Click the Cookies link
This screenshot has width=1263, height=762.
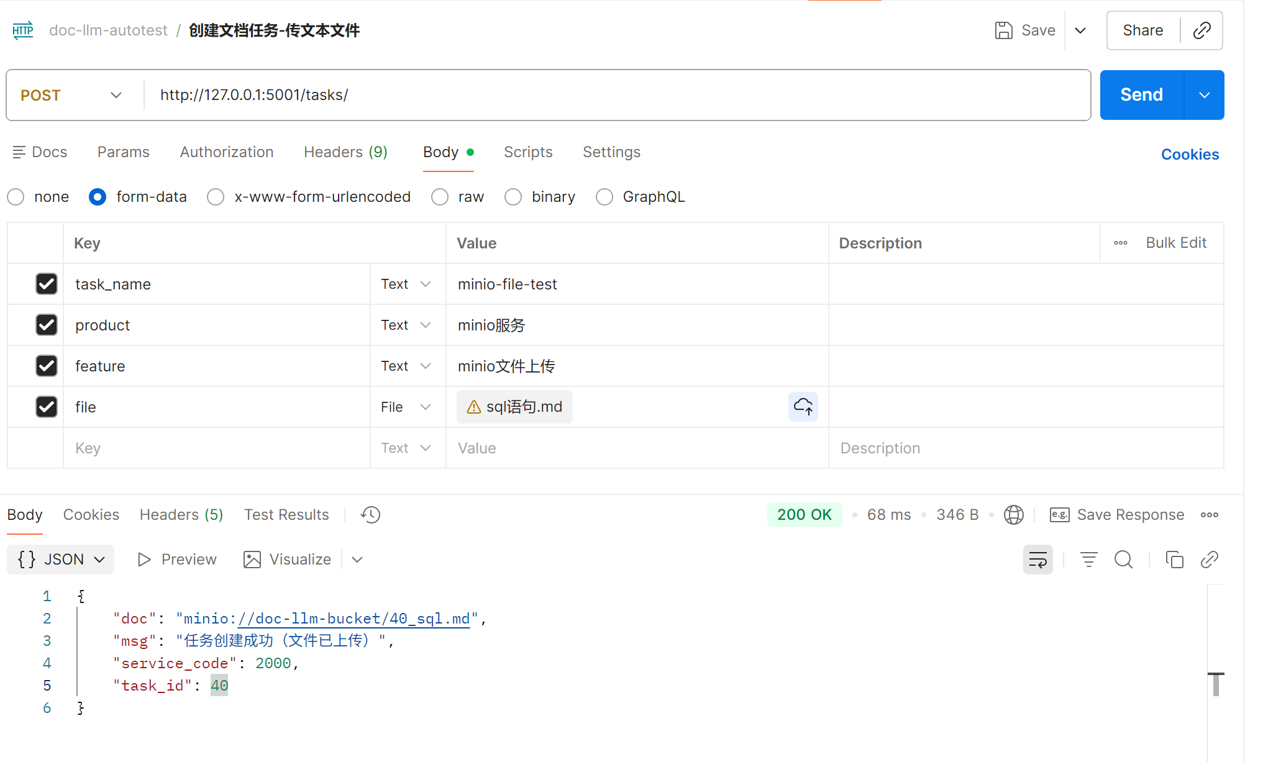[1190, 154]
